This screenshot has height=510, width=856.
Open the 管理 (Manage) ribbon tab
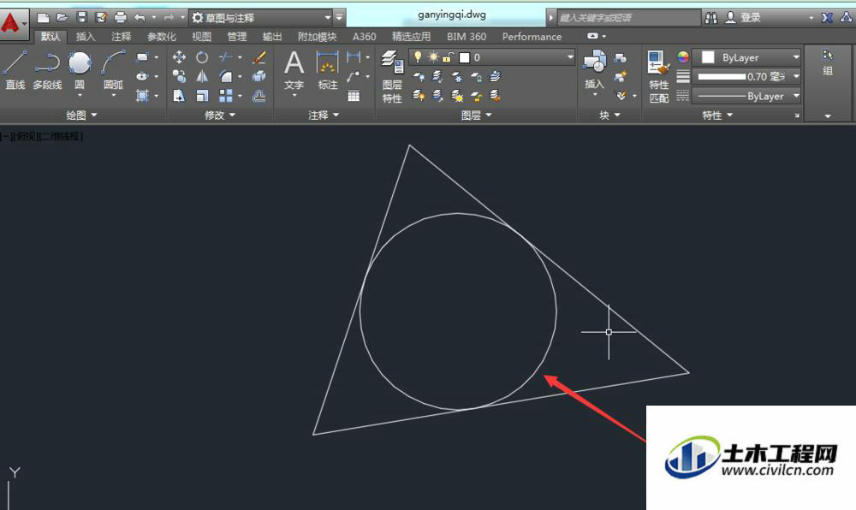click(237, 37)
